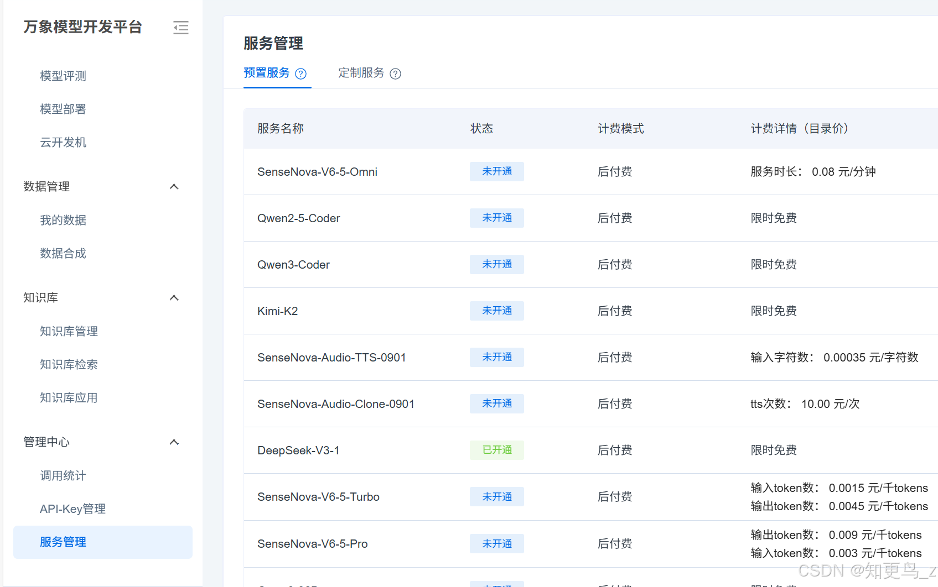The height and width of the screenshot is (587, 938).
Task: Click the 知识库 group label
Action: click(40, 298)
